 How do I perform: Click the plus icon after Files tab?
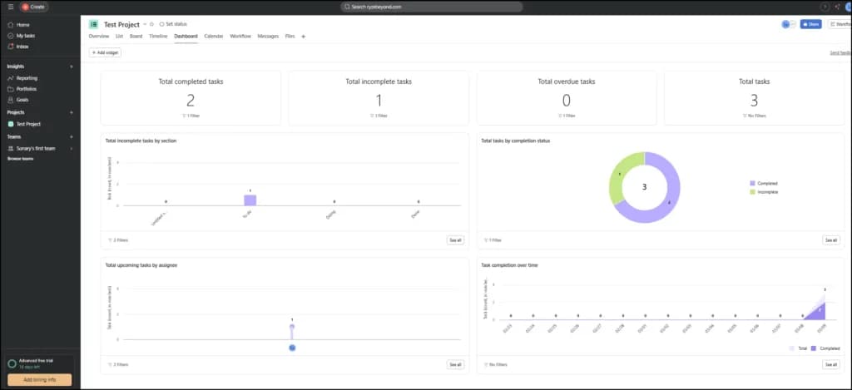(303, 37)
